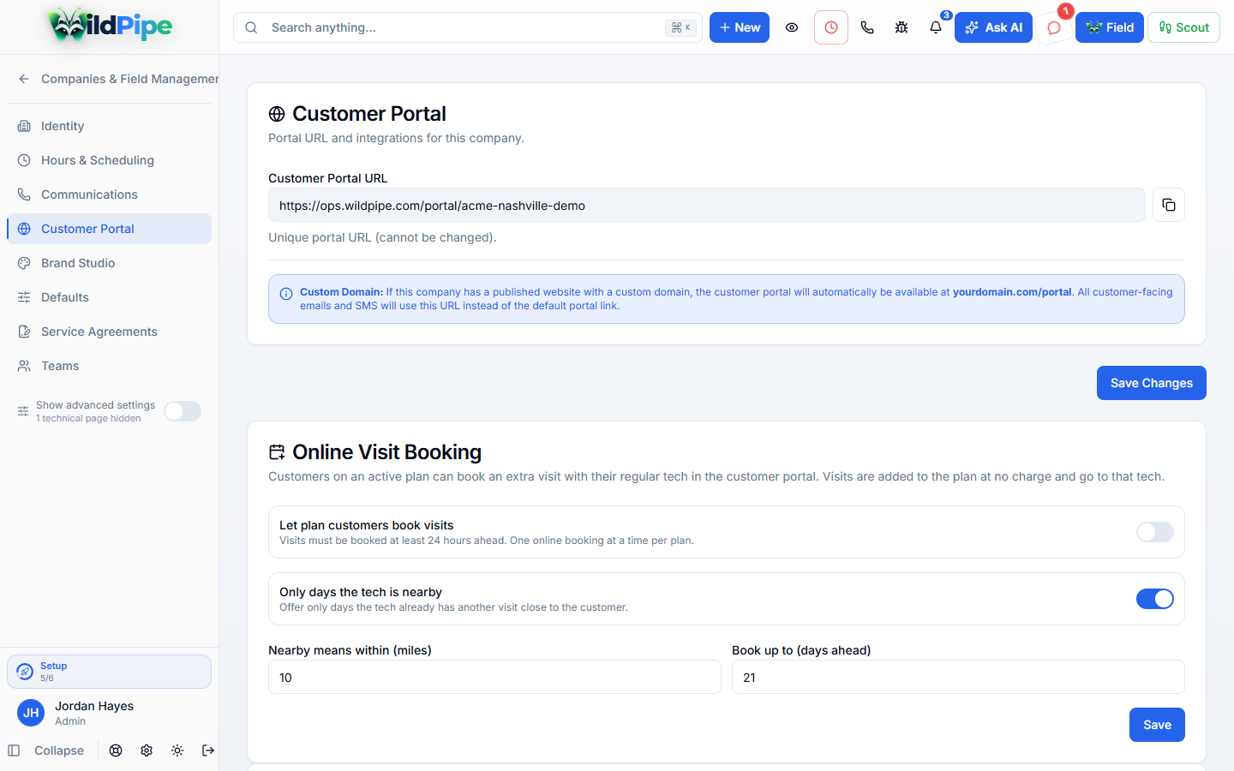Click the sign out icon in bottom bar
The width and height of the screenshot is (1234, 771).
[x=208, y=750]
